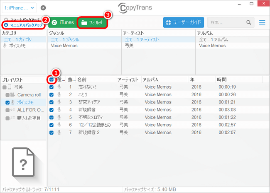Open the hamburger menu icon
270x193 pixels.
tap(262, 22)
